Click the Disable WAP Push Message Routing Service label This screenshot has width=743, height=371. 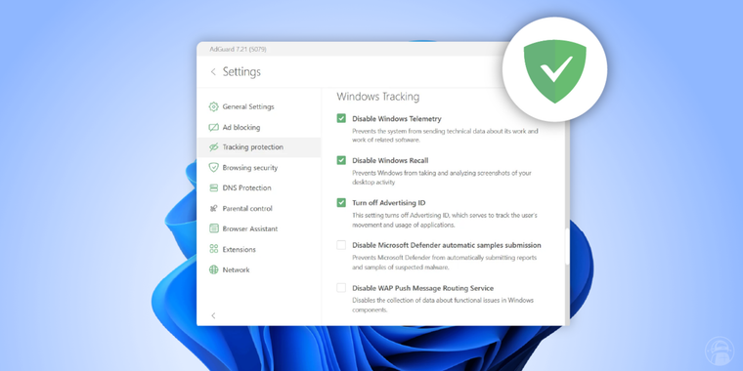tap(422, 288)
